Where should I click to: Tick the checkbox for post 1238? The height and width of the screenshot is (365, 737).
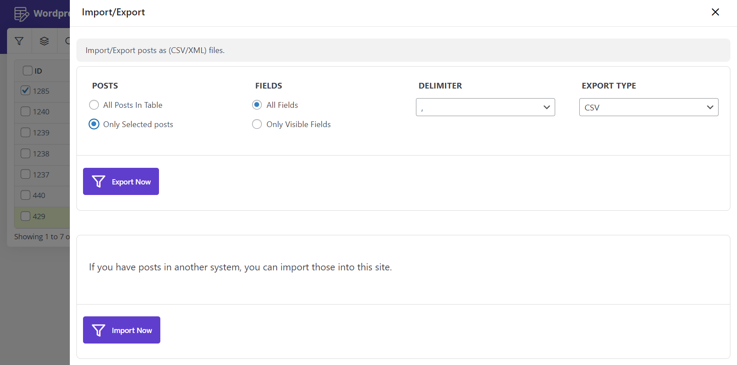pos(25,153)
